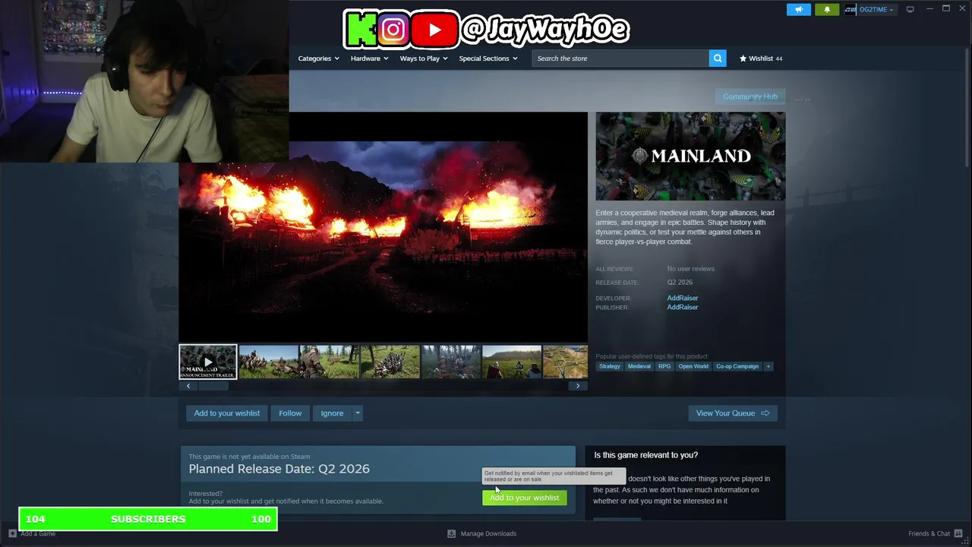
Task: Select the Open World tag
Action: [x=693, y=366]
